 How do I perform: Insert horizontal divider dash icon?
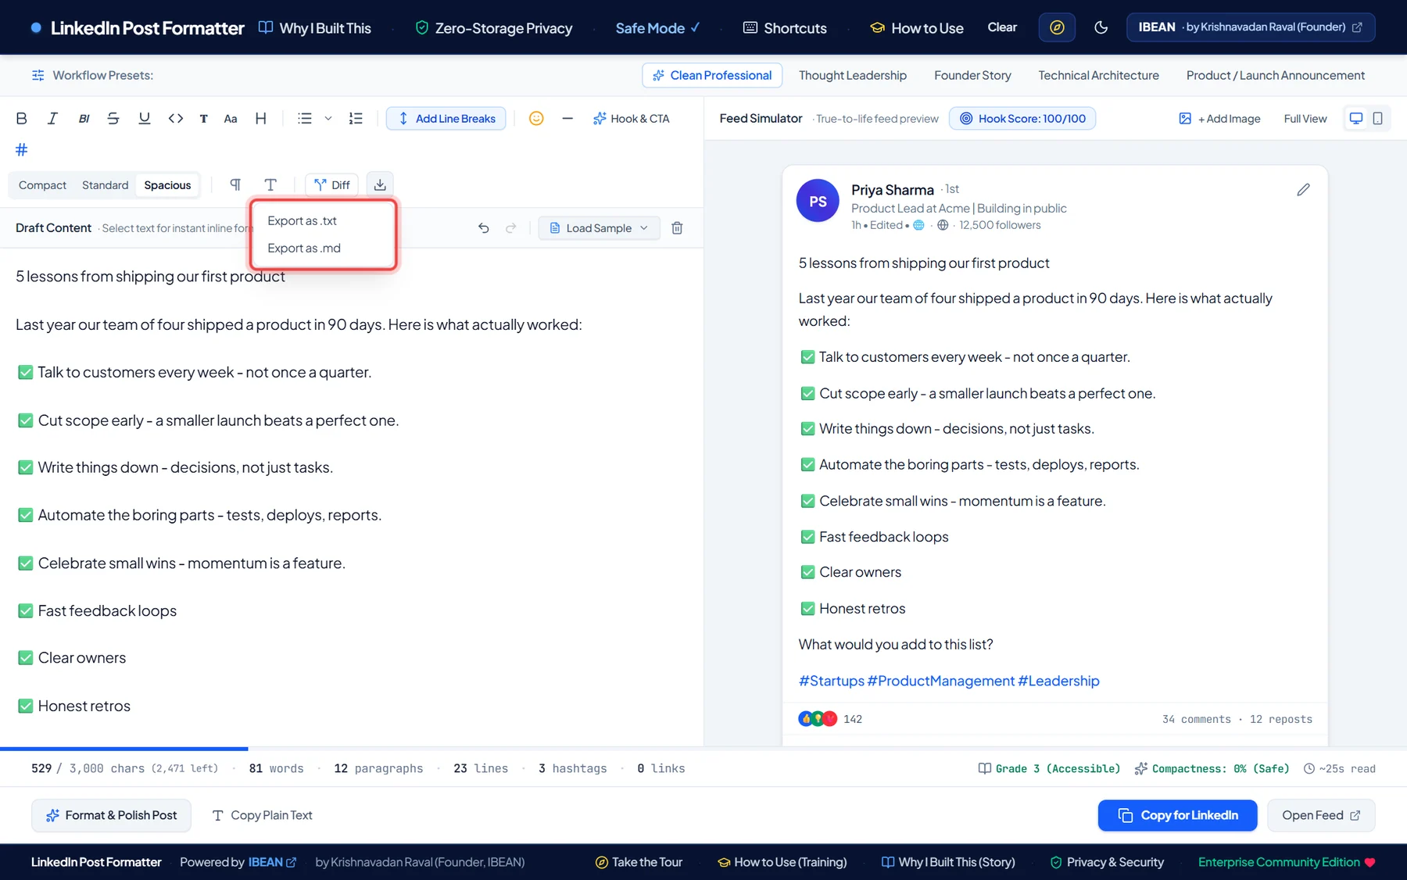coord(567,119)
